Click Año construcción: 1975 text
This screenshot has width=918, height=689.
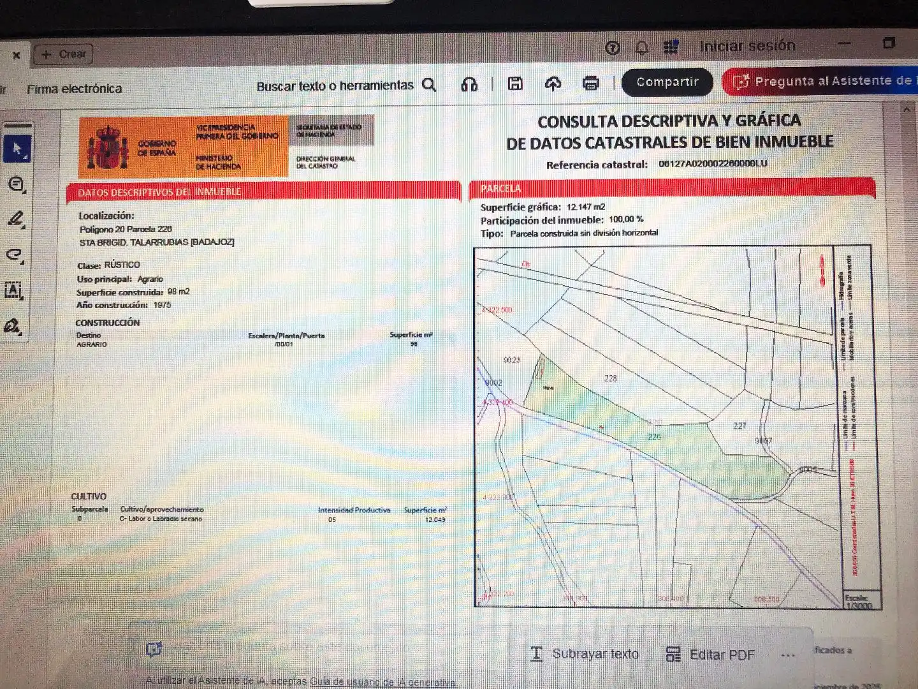click(x=124, y=305)
